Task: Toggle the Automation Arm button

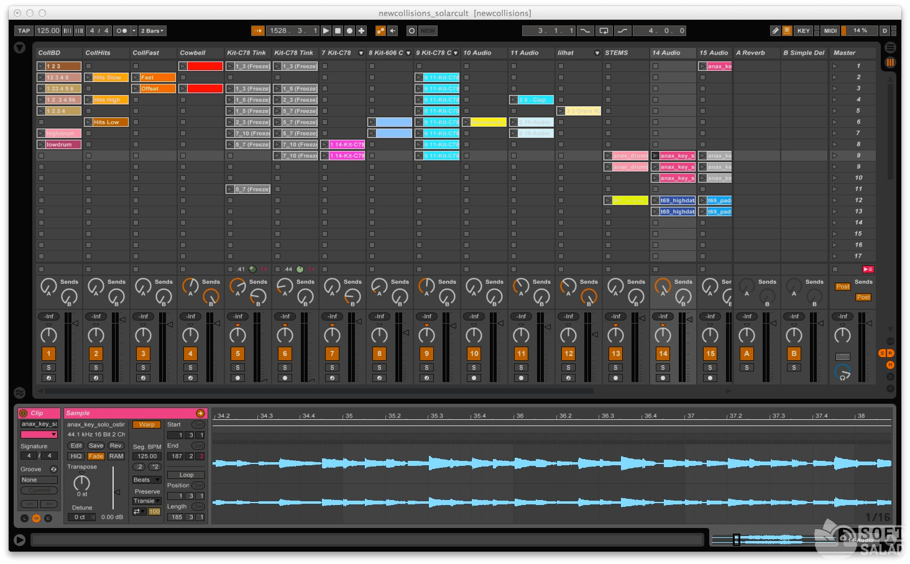Action: (380, 30)
